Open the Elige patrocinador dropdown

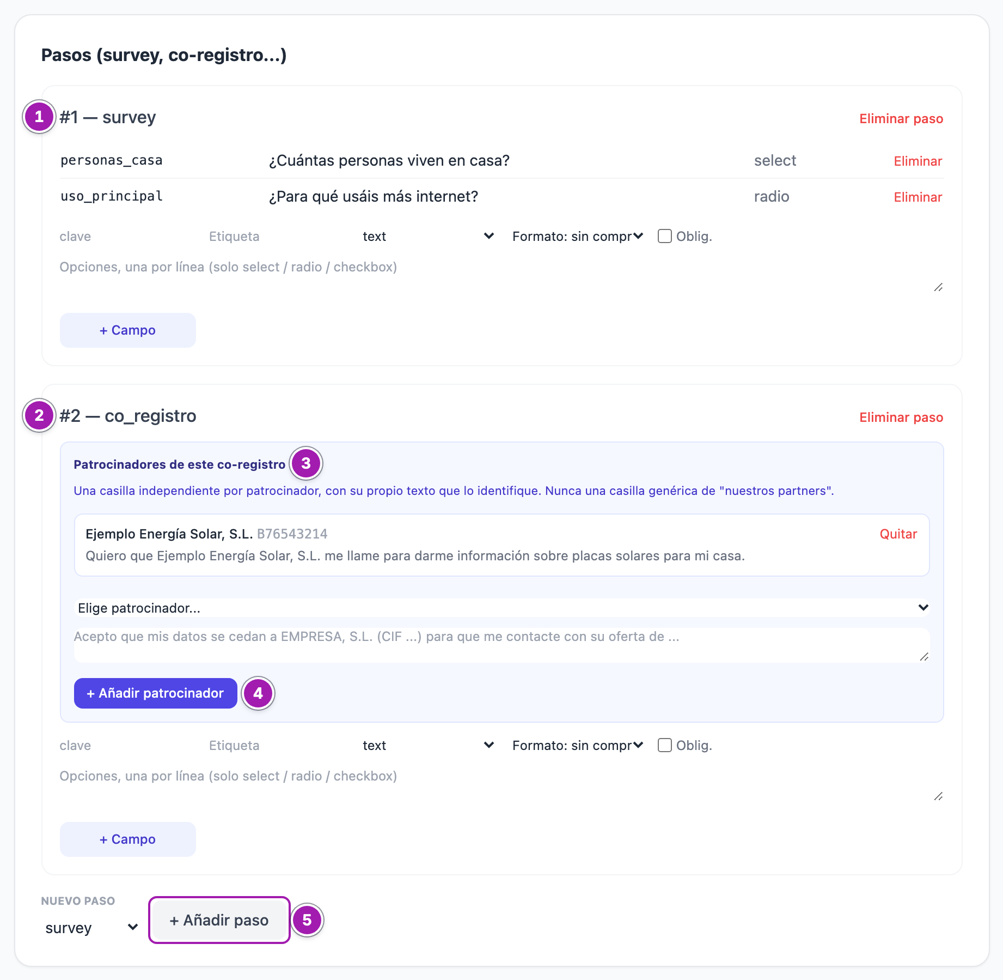pyautogui.click(x=501, y=608)
